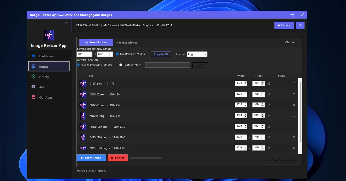Click the Height column header

click(259, 76)
